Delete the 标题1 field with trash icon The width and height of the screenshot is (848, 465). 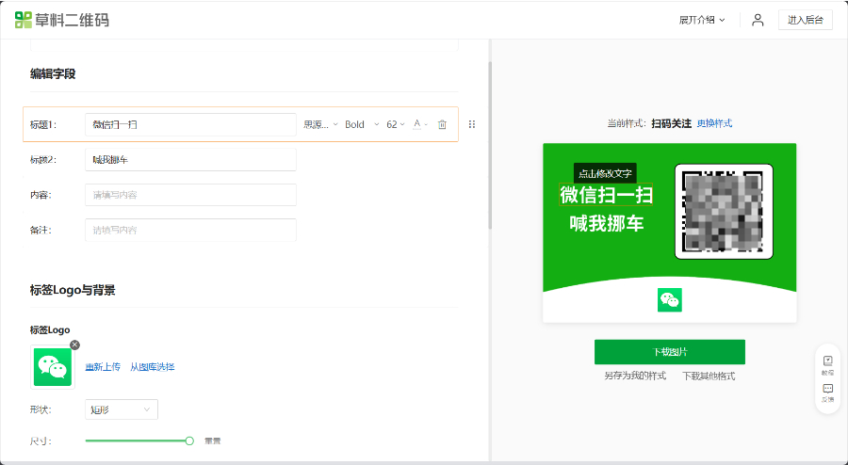pos(442,125)
